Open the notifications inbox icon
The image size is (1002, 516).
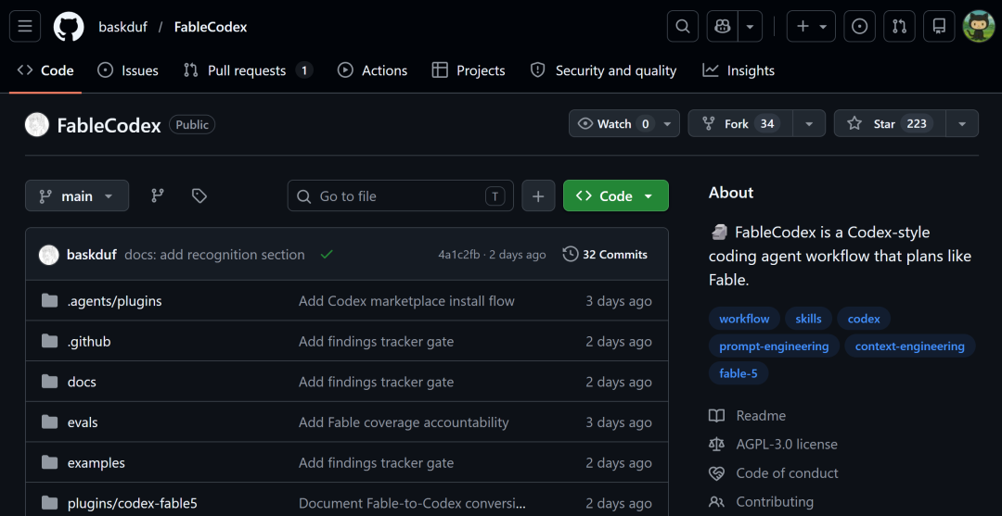click(x=939, y=26)
